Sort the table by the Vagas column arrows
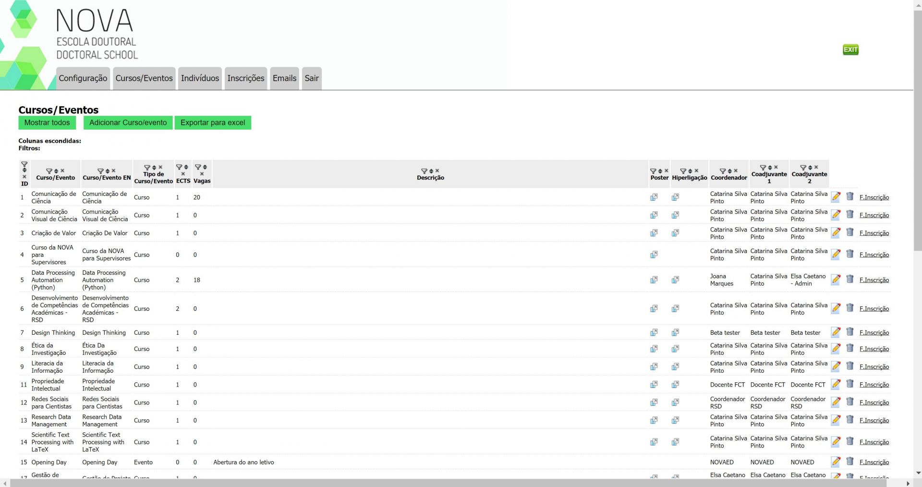This screenshot has height=487, width=922. click(x=205, y=168)
